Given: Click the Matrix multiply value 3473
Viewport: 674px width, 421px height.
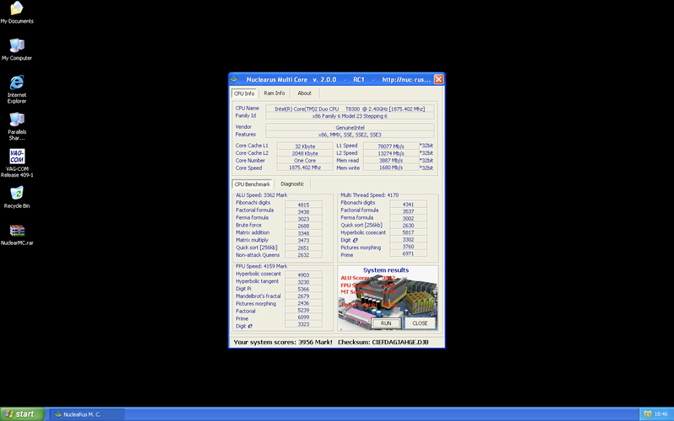Looking at the screenshot, I should coord(303,241).
